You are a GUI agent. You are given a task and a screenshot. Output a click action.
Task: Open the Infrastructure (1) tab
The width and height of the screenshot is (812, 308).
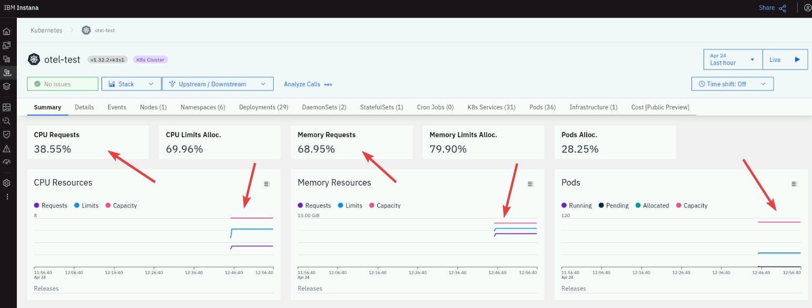(594, 107)
